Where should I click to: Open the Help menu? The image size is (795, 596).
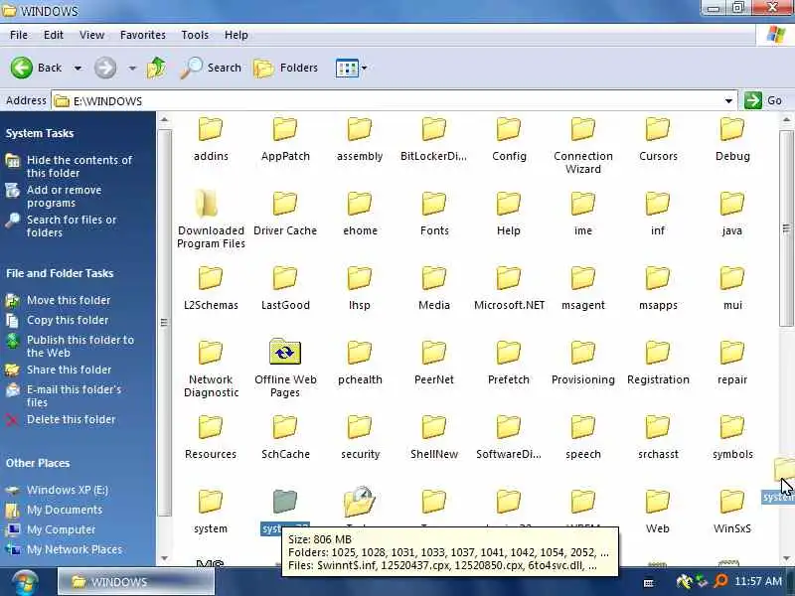237,35
